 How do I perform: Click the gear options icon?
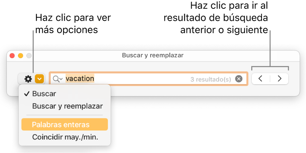pos(28,79)
